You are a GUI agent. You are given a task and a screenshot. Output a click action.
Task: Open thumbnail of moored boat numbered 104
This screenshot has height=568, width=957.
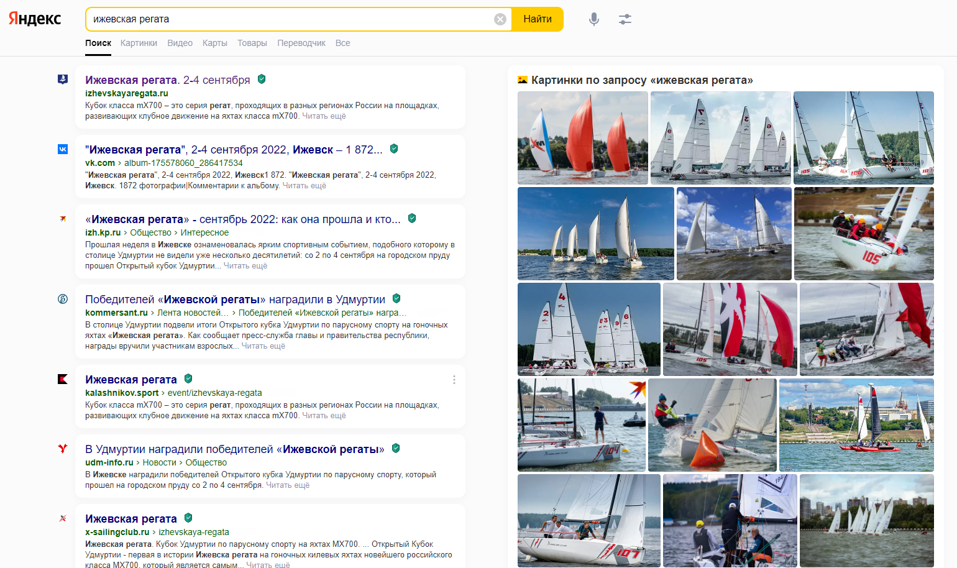[582, 425]
